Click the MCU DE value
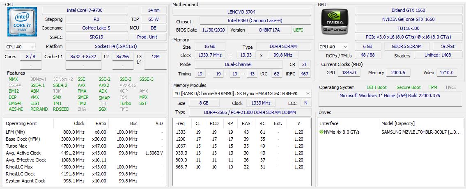Viewport: 466px width, 189px height. 154,28
